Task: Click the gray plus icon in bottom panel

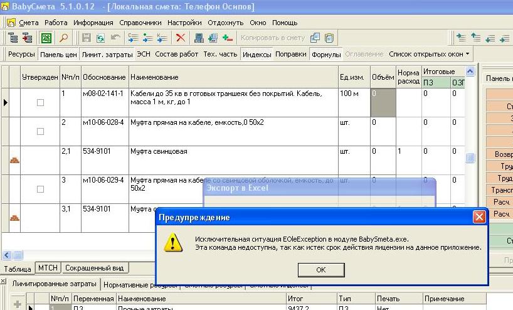Action: click(18, 304)
